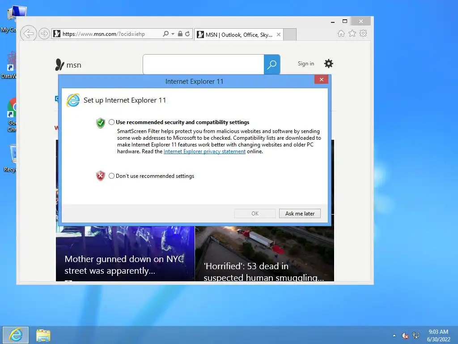Click inside the MSN web search box

pyautogui.click(x=204, y=64)
